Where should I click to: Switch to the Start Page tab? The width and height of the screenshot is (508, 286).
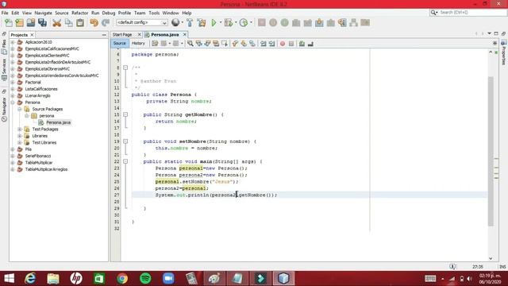pos(122,35)
